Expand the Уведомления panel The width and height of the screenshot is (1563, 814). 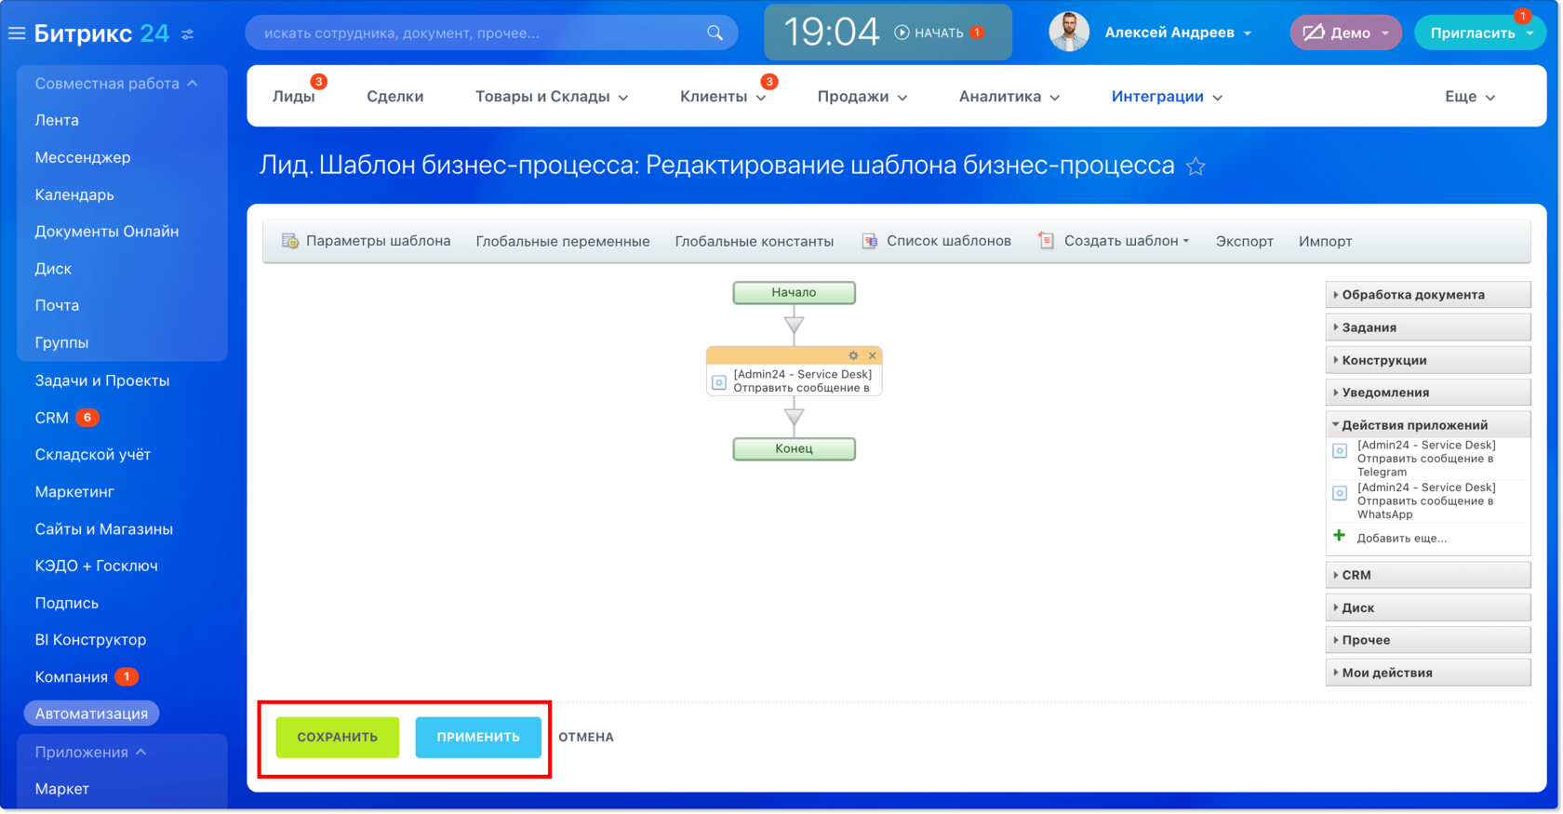coord(1428,393)
